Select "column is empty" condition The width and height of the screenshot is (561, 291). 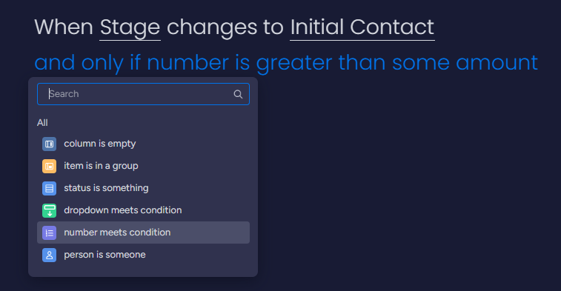[143, 144]
